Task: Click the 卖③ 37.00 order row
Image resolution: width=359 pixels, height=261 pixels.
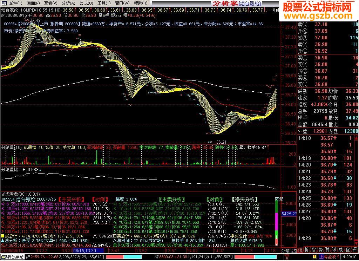Action: (x=328, y=38)
